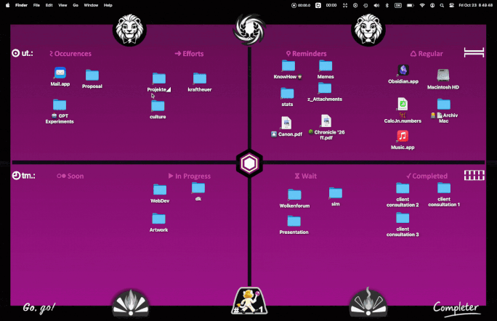Select the GPT Experiments folder

coord(60,105)
